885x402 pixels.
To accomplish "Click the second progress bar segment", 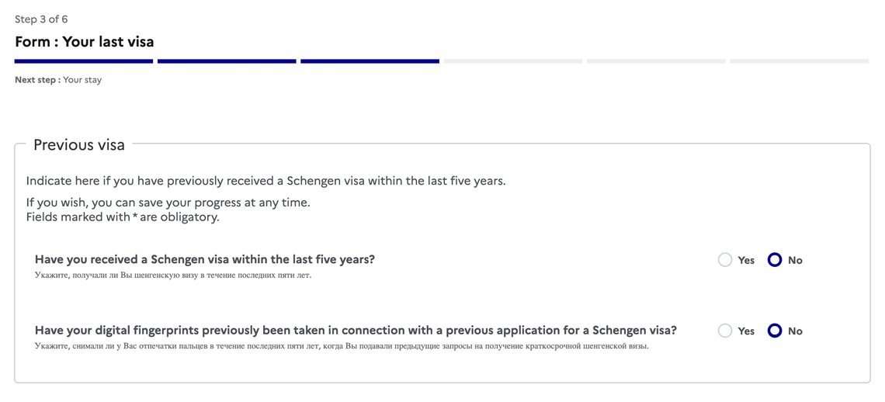I will point(227,61).
